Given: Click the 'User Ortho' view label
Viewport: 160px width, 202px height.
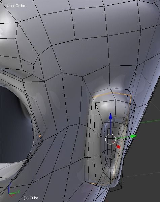Looking at the screenshot, I should [x=16, y=6].
